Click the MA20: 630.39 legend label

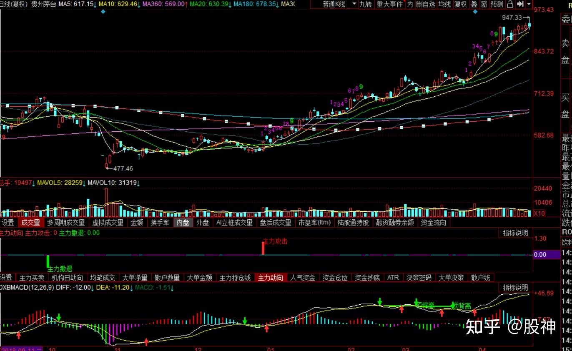210,4
